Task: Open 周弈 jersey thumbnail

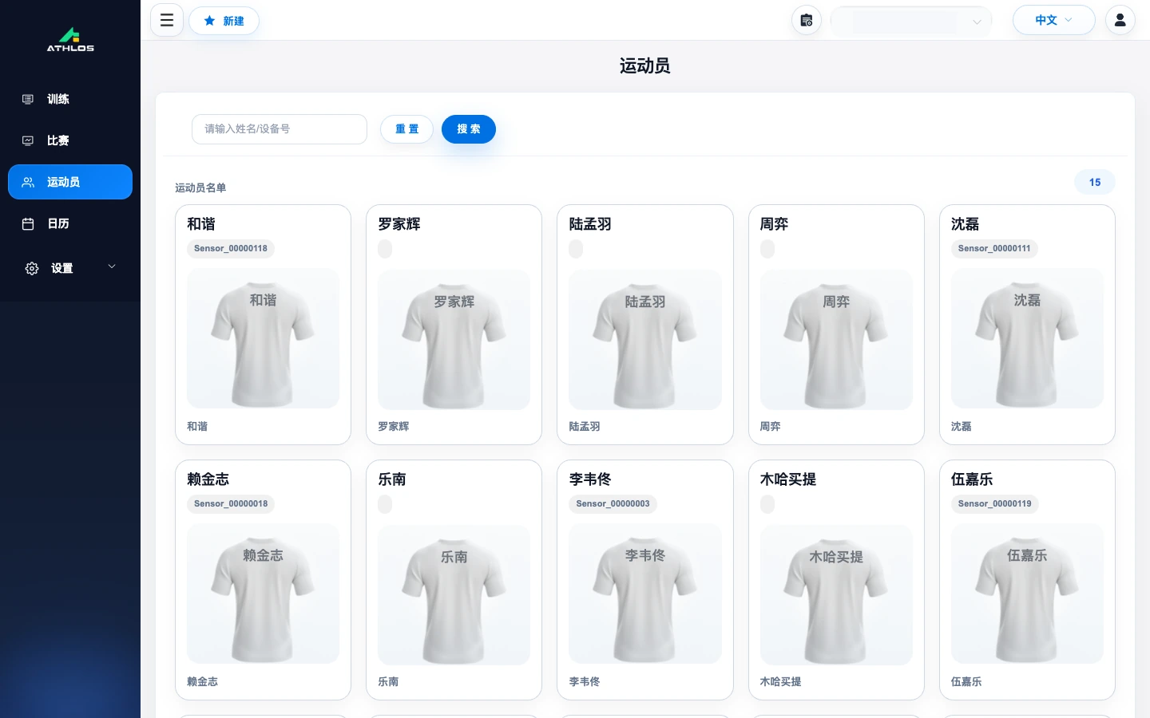Action: (x=836, y=340)
